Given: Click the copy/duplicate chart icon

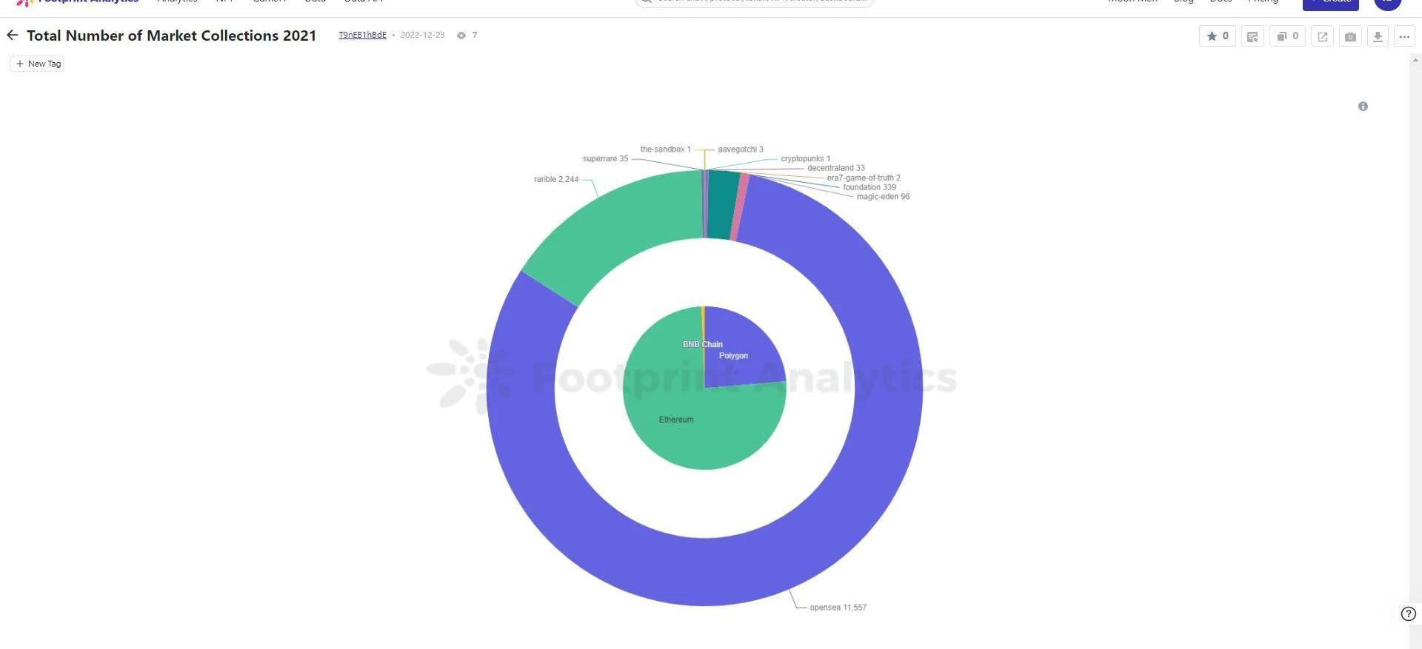Looking at the screenshot, I should (1287, 36).
